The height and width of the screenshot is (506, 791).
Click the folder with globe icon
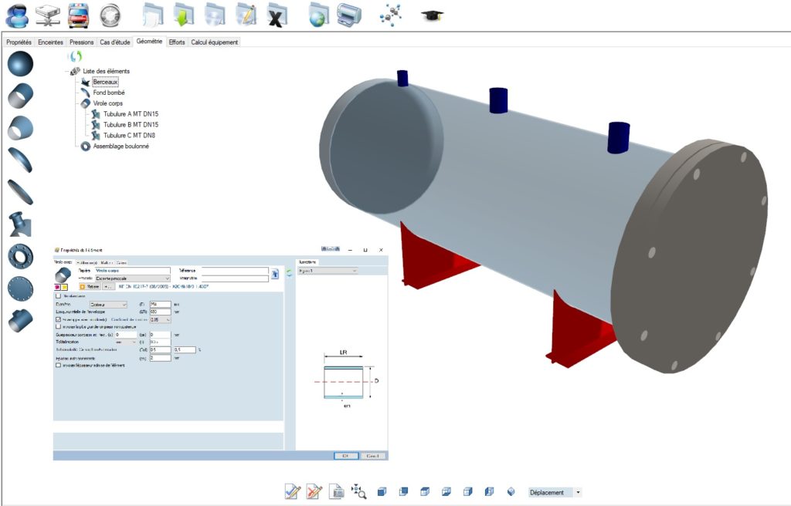pos(319,15)
